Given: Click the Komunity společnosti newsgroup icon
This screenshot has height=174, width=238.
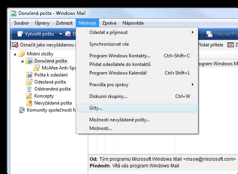Looking at the screenshot, I should click(22, 110).
